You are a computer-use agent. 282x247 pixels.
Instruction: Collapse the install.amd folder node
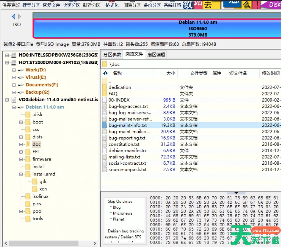[21, 174]
